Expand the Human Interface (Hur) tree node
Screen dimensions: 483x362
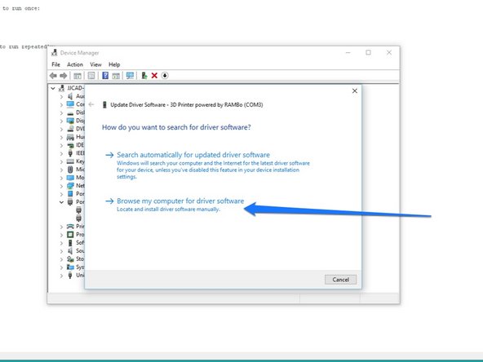pyautogui.click(x=61, y=137)
